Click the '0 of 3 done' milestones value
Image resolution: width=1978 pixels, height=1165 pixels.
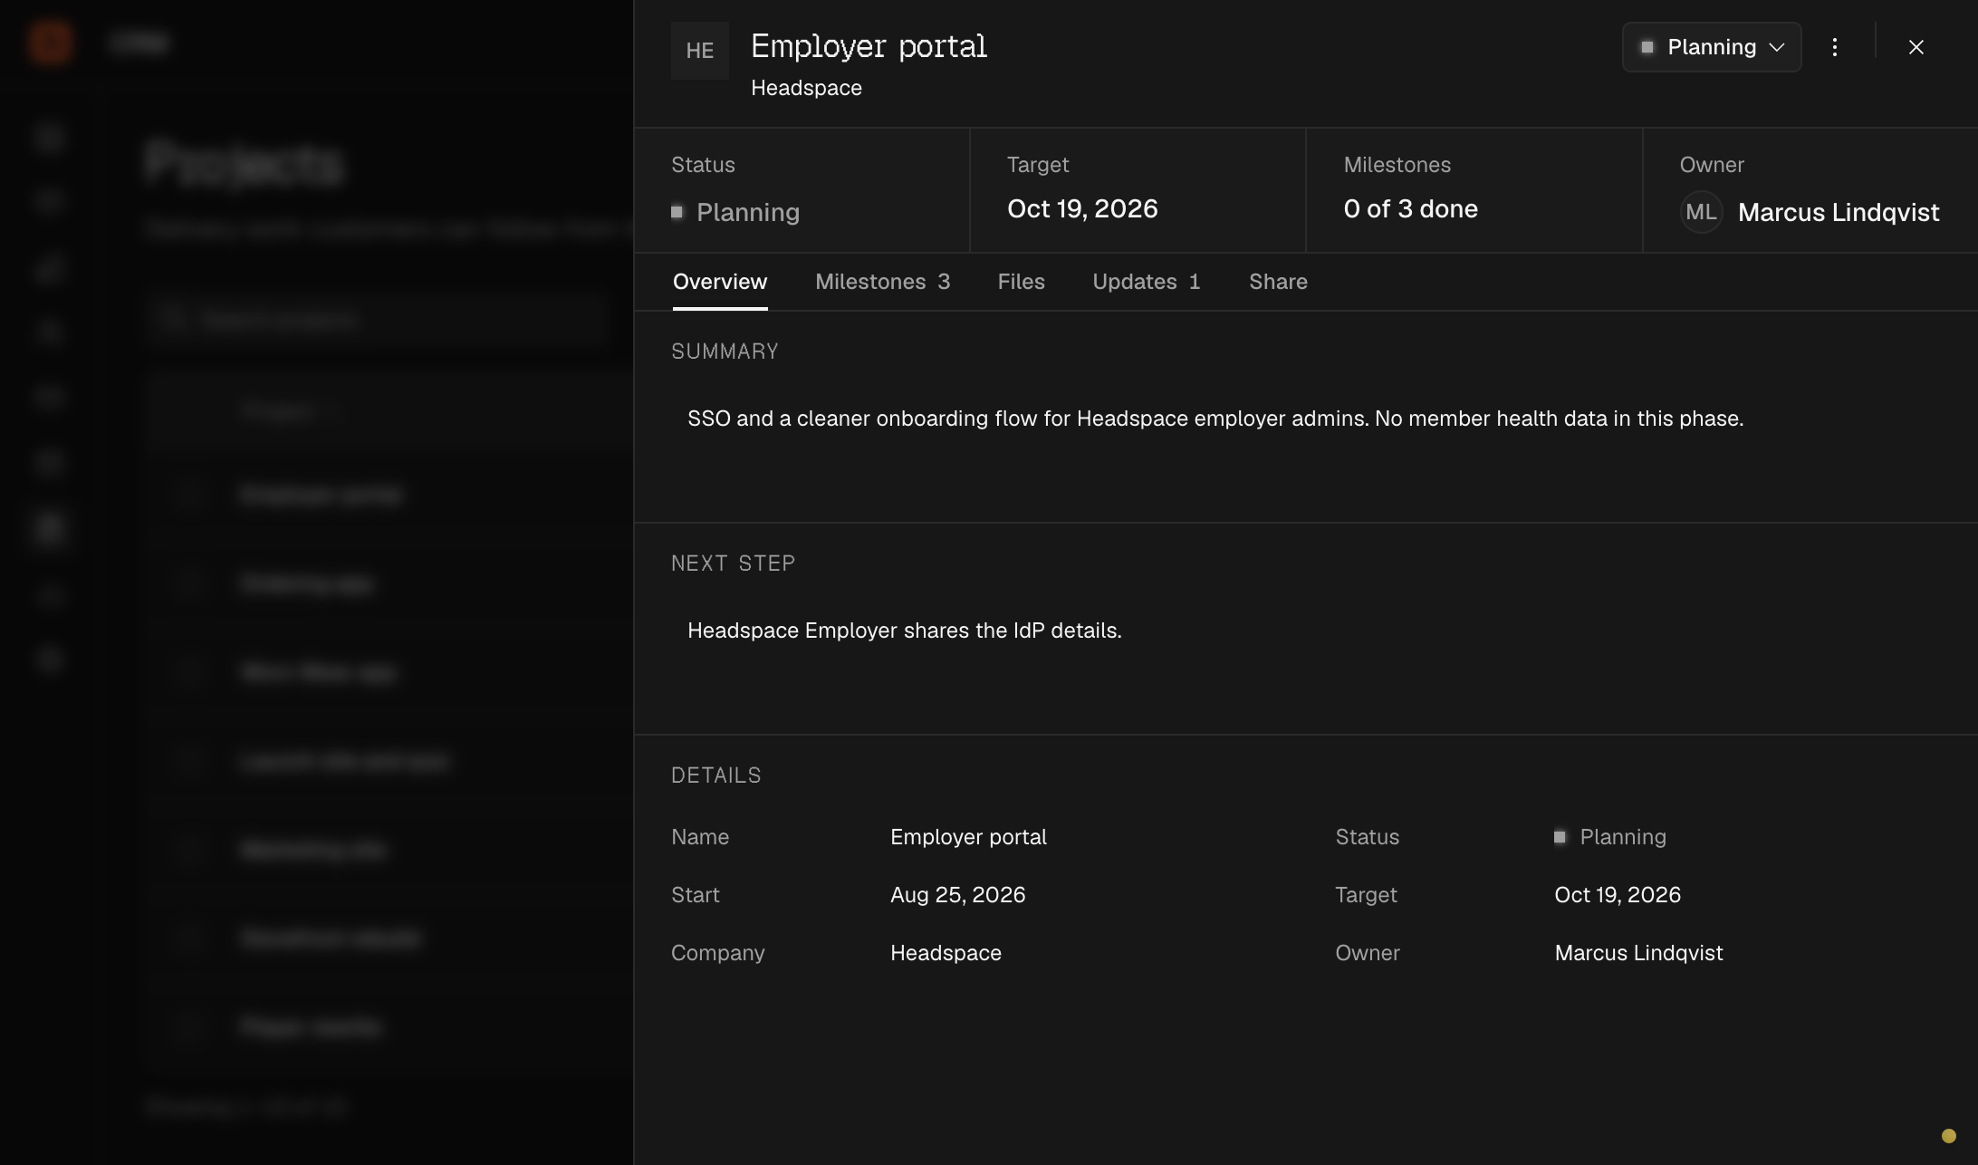[1410, 208]
